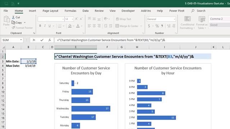Click Decrease Decimal icon
The width and height of the screenshot is (230, 129).
pos(174,26)
